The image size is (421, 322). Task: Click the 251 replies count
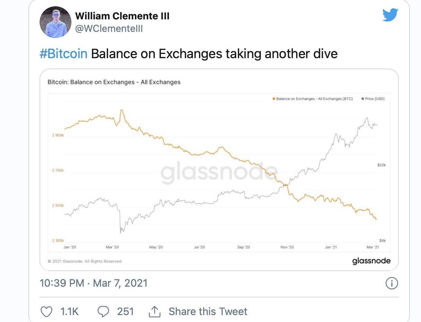(x=126, y=311)
